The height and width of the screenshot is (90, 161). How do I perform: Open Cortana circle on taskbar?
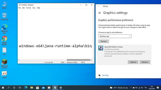tap(14, 88)
